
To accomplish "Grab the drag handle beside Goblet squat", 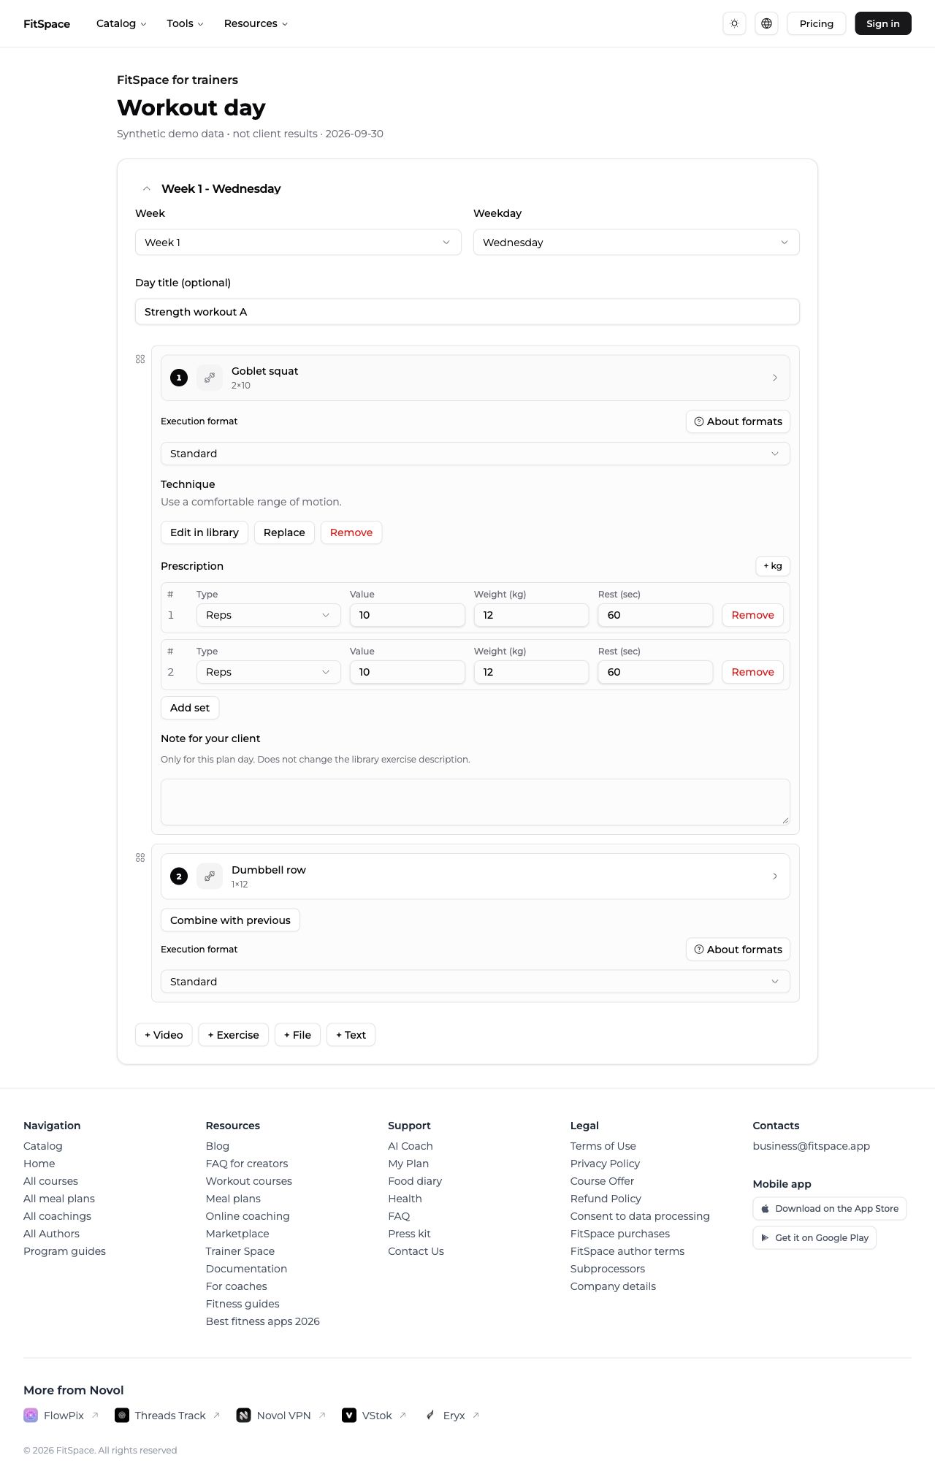I will coord(140,359).
